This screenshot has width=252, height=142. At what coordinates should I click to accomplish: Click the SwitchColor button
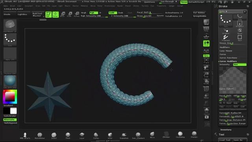pos(10,116)
